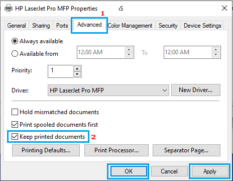Click the New Driver... button

(196, 90)
